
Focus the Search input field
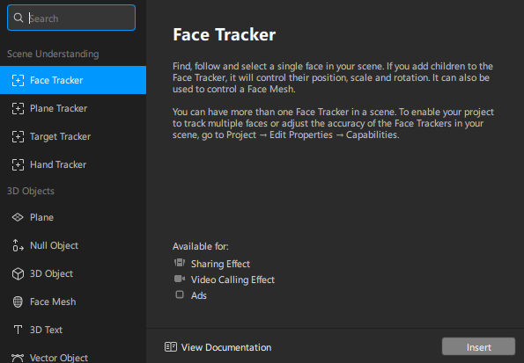pos(71,18)
